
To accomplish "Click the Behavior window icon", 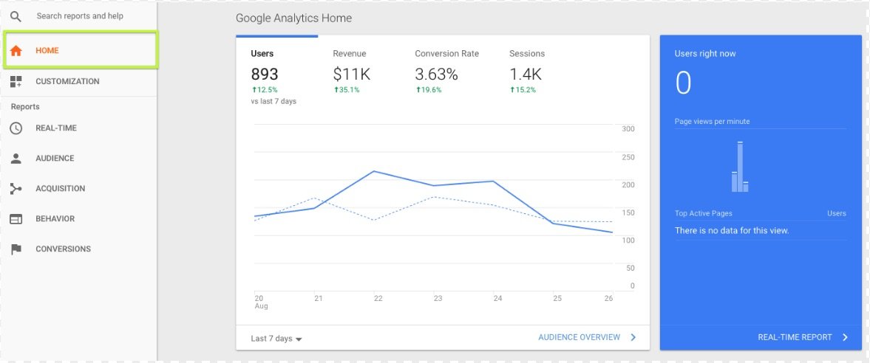I will click(x=16, y=219).
